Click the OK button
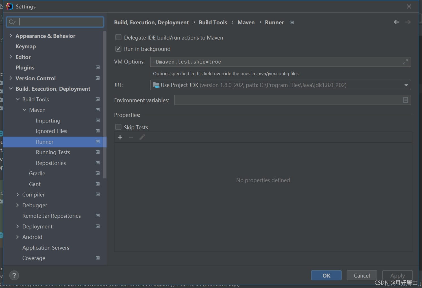Screen dimensions: 422x288 pos(326,275)
